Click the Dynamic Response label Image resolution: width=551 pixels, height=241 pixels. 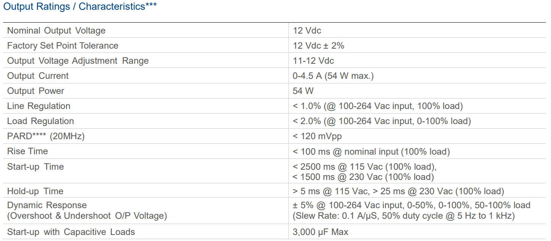point(47,205)
